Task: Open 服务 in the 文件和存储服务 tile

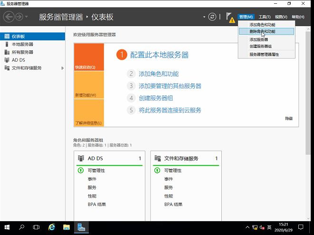Action: pos(169,188)
